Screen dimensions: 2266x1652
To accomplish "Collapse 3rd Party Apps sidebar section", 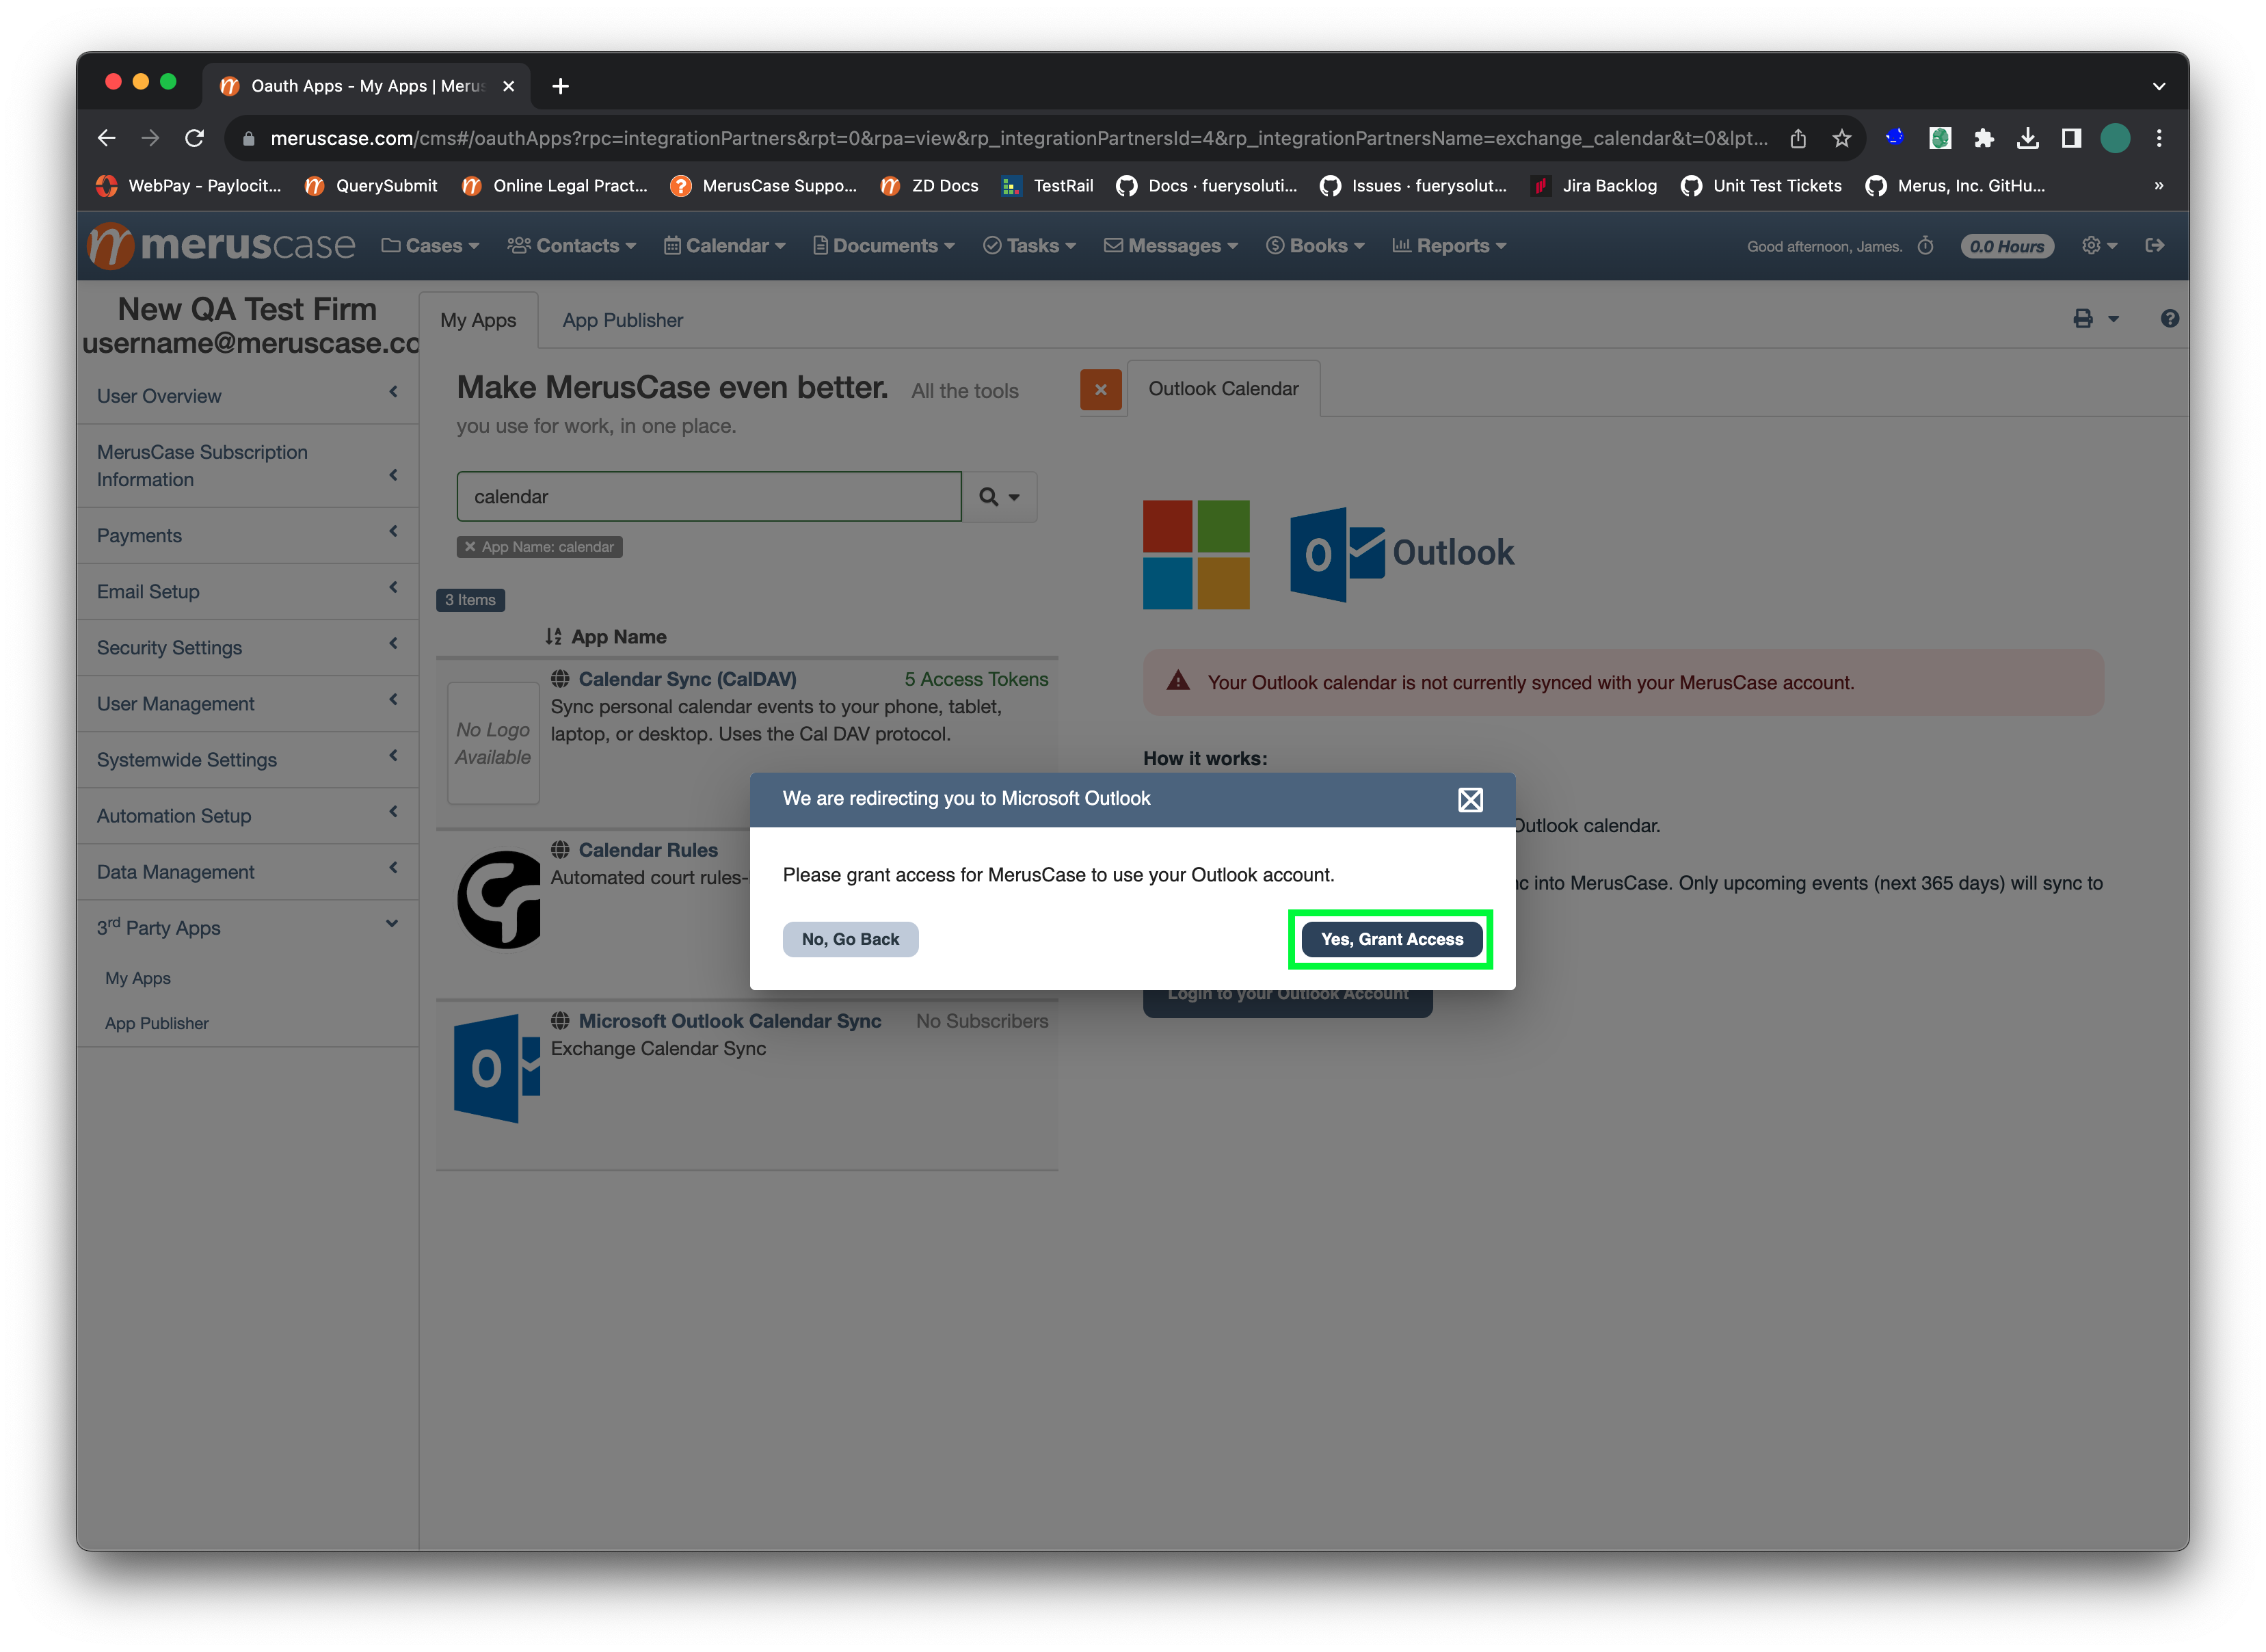I will pyautogui.click(x=247, y=927).
